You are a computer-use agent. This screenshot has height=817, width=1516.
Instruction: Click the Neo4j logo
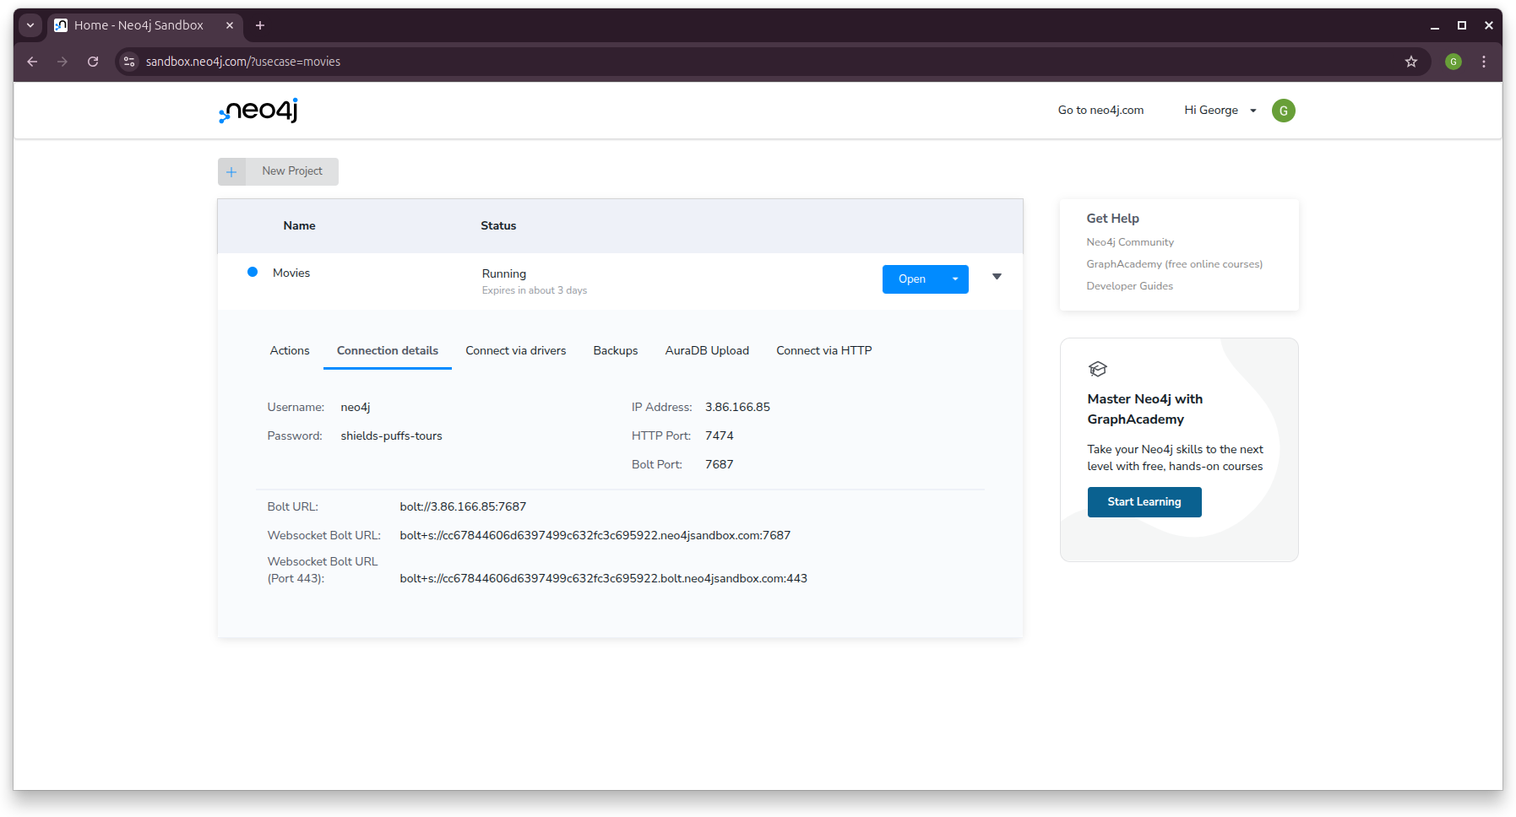(x=258, y=111)
